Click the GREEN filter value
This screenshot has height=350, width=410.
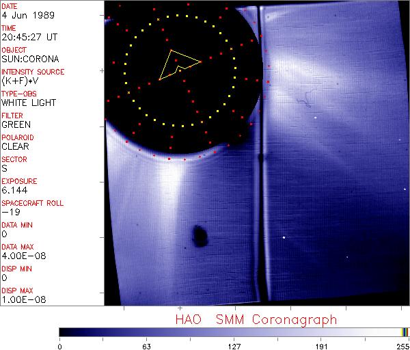coord(15,124)
